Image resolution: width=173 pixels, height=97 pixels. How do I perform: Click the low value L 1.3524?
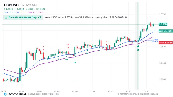[30, 9]
